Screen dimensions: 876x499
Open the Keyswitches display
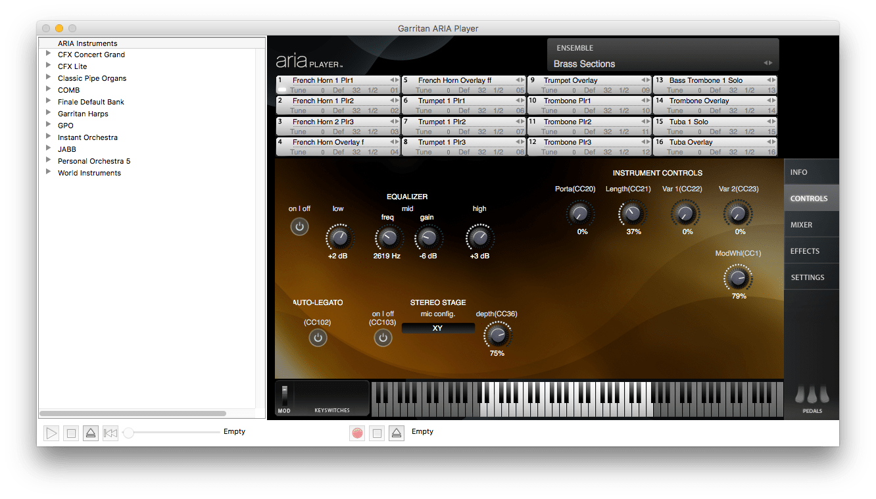(332, 398)
